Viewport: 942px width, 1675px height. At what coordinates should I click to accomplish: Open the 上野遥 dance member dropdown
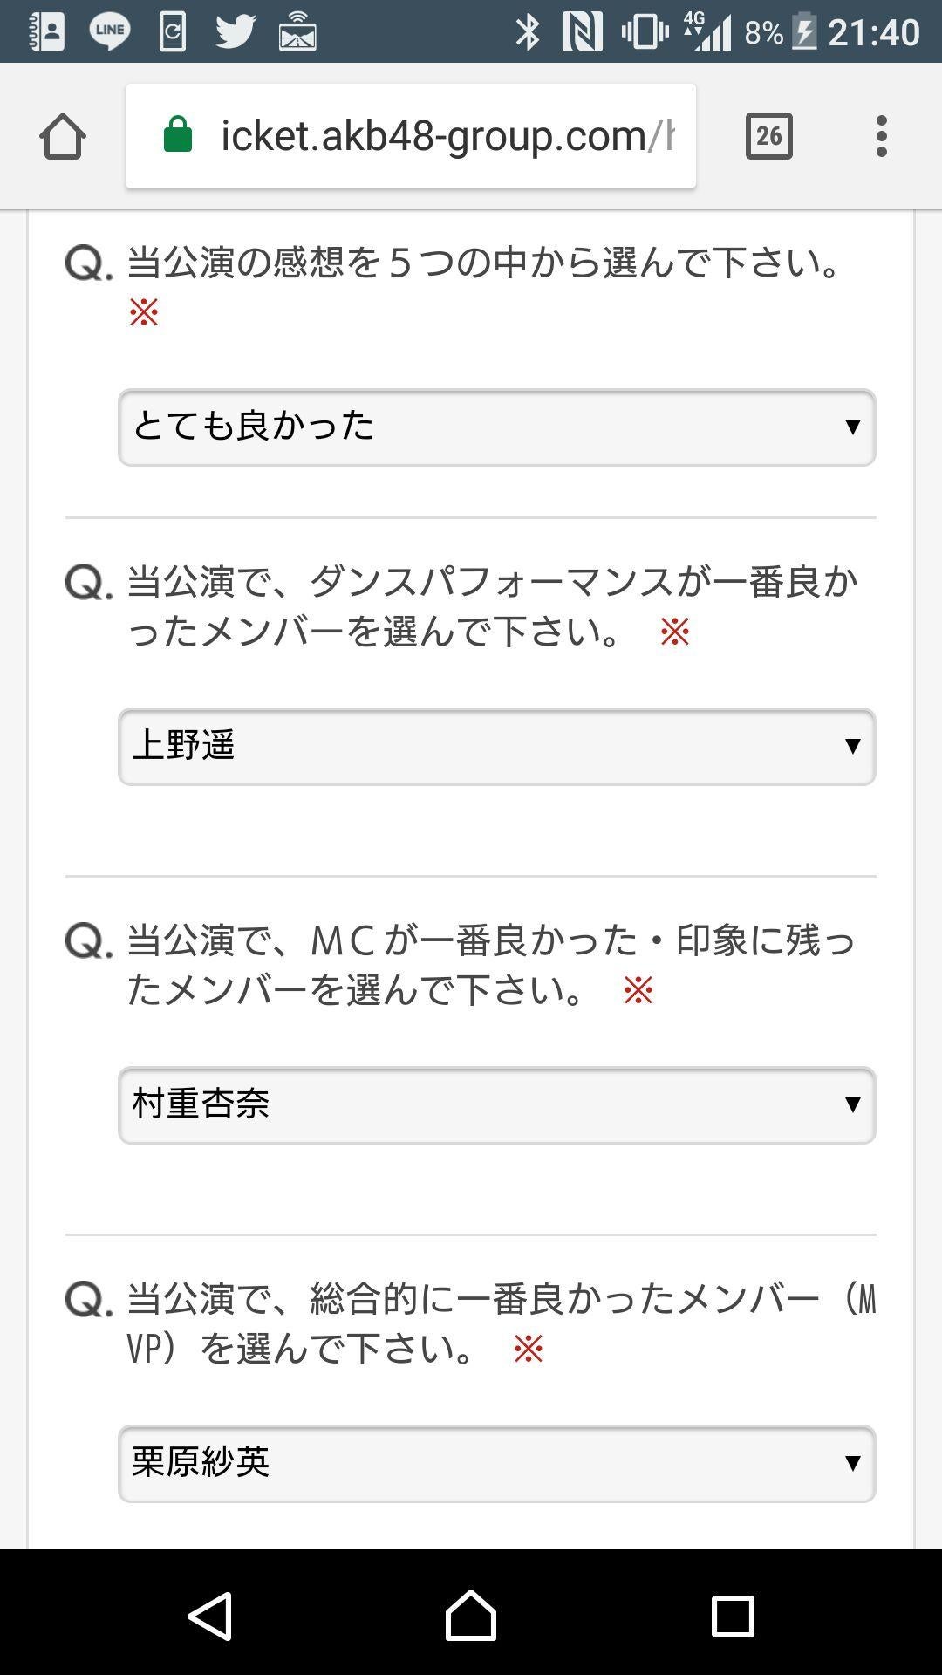[x=496, y=747]
